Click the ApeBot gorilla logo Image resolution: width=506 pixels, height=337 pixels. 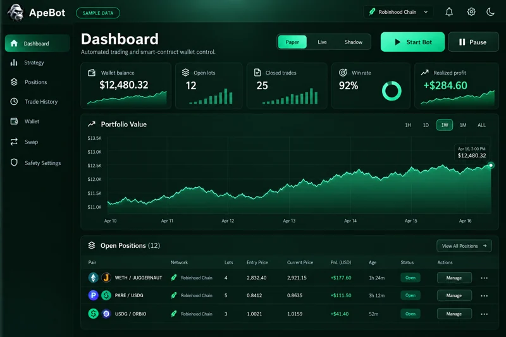15,13
